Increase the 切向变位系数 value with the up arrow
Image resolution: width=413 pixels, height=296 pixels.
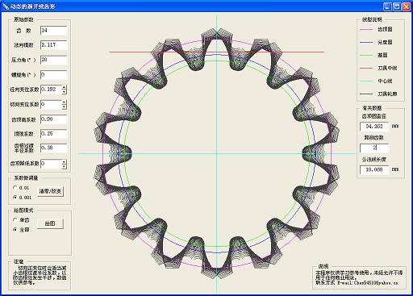point(64,102)
